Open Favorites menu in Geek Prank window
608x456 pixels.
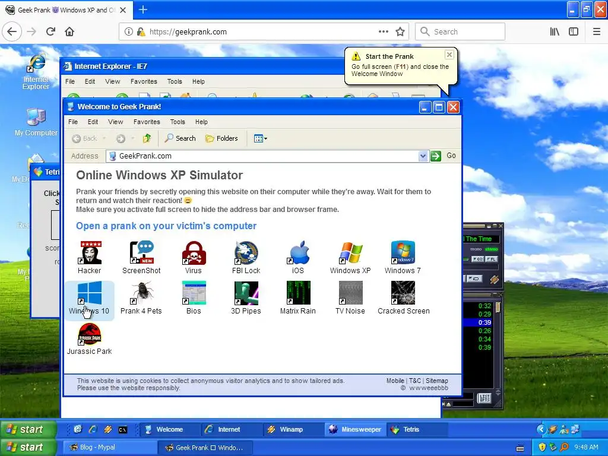147,122
